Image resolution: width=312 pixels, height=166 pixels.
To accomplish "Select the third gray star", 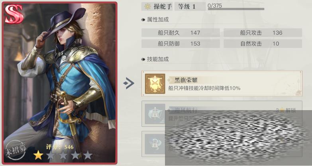I will [x=63, y=155].
